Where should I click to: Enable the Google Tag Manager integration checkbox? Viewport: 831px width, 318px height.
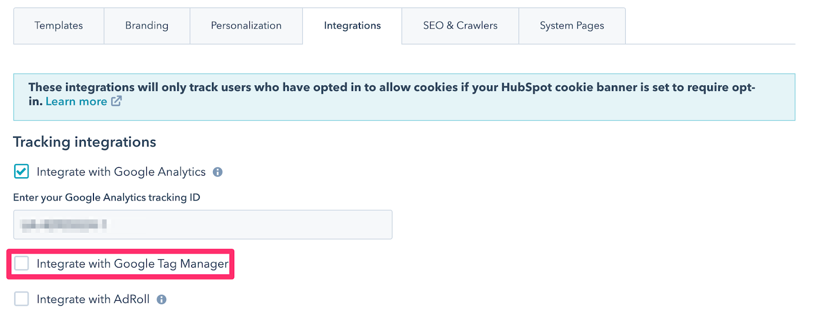pyautogui.click(x=21, y=263)
